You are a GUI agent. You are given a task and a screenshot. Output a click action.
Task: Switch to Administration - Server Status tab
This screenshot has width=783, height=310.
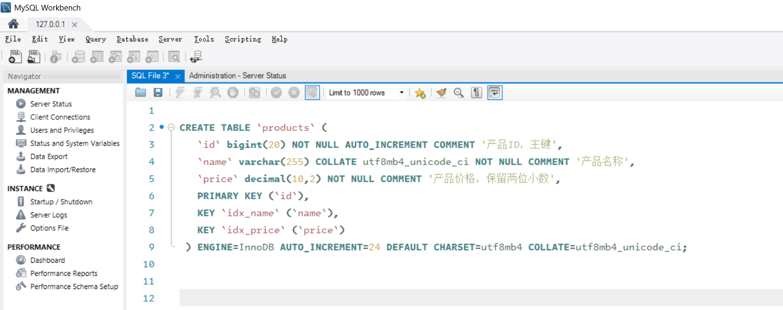(x=238, y=76)
